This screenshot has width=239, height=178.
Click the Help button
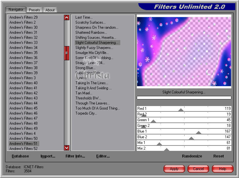223,169
